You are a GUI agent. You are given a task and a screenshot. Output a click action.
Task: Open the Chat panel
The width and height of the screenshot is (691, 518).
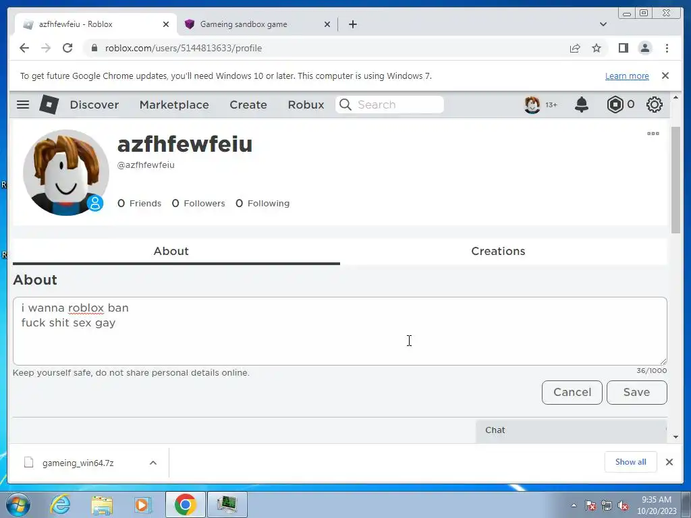(571, 430)
